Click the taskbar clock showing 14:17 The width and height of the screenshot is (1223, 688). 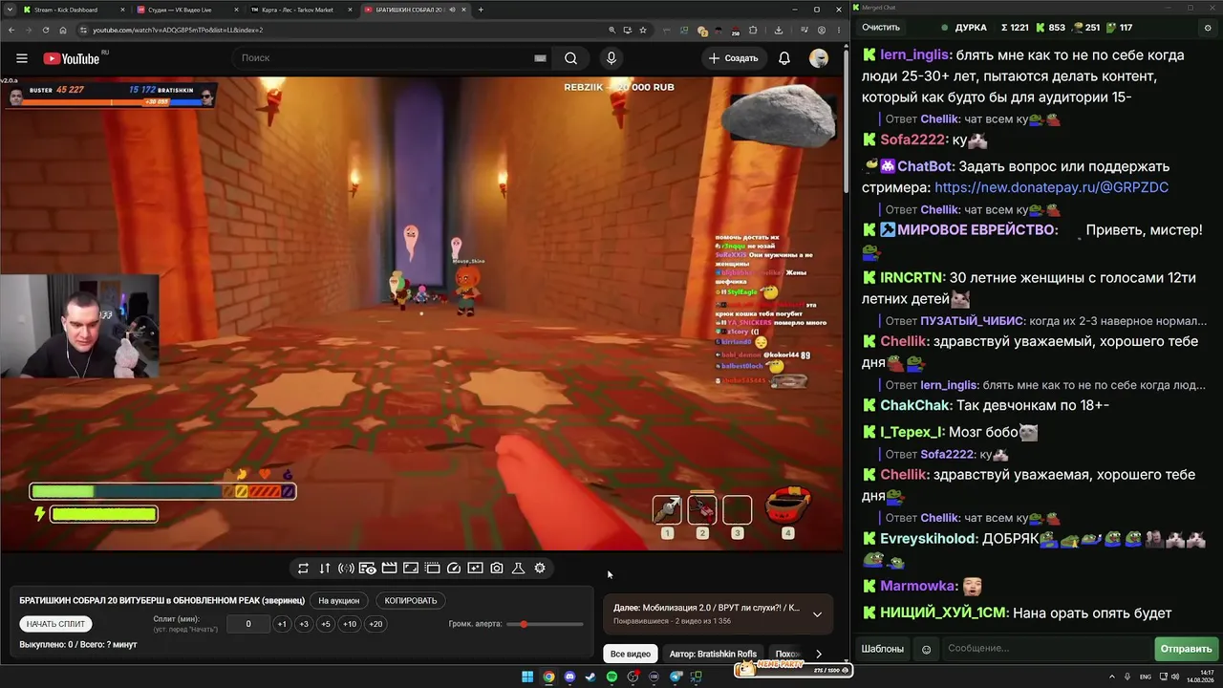[x=1201, y=677]
